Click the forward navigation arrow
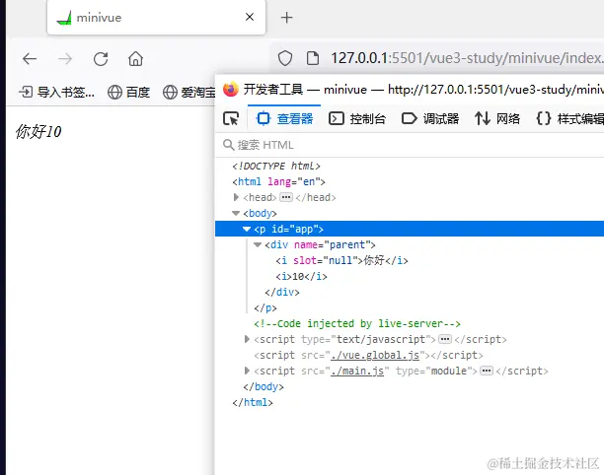Viewport: 604px width, 475px height. click(x=65, y=59)
